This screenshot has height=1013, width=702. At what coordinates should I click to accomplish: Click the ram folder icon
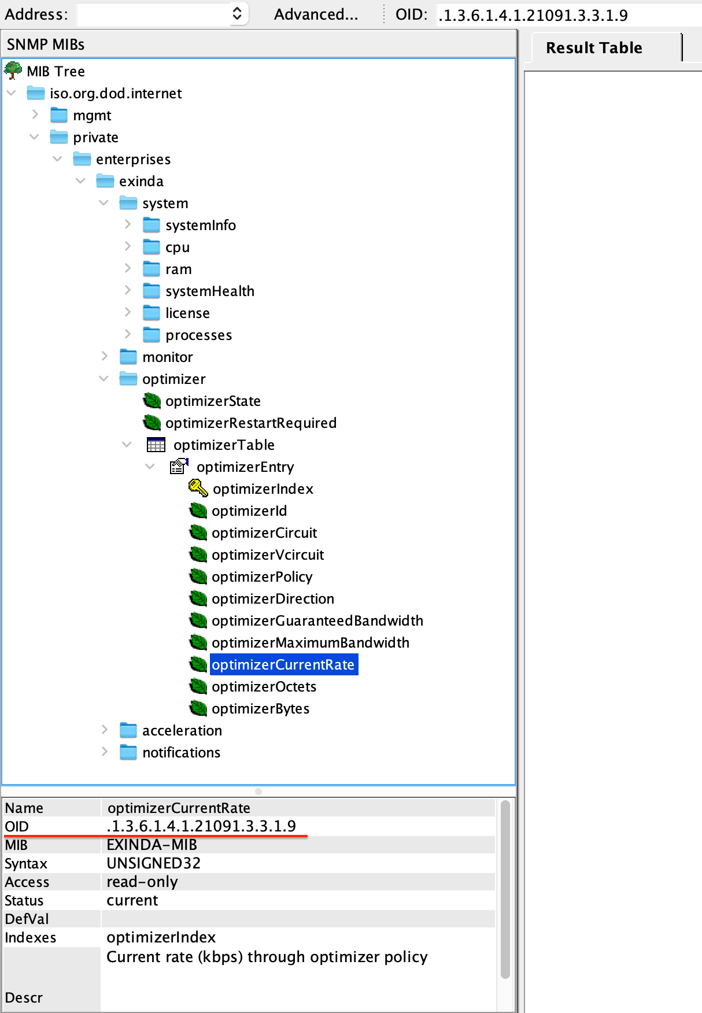pyautogui.click(x=152, y=269)
